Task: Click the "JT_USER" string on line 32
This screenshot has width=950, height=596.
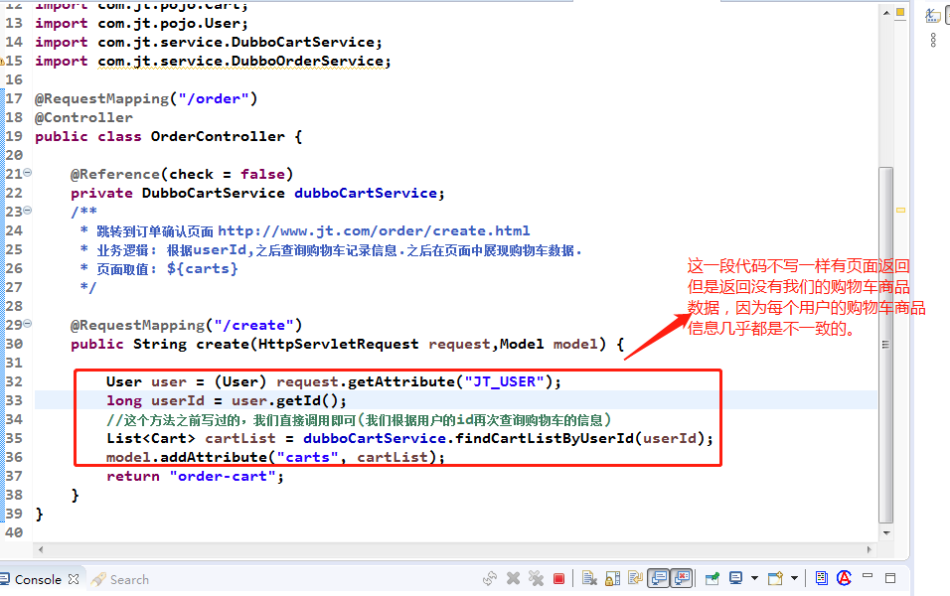Action: 504,381
